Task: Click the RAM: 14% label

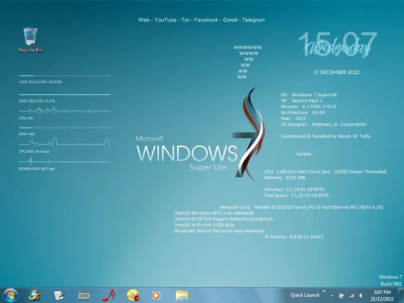Action: 27,134
